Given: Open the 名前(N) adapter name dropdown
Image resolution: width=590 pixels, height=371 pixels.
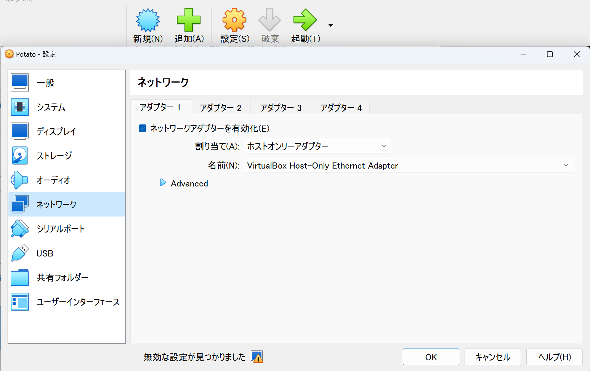Looking at the screenshot, I should tap(408, 165).
